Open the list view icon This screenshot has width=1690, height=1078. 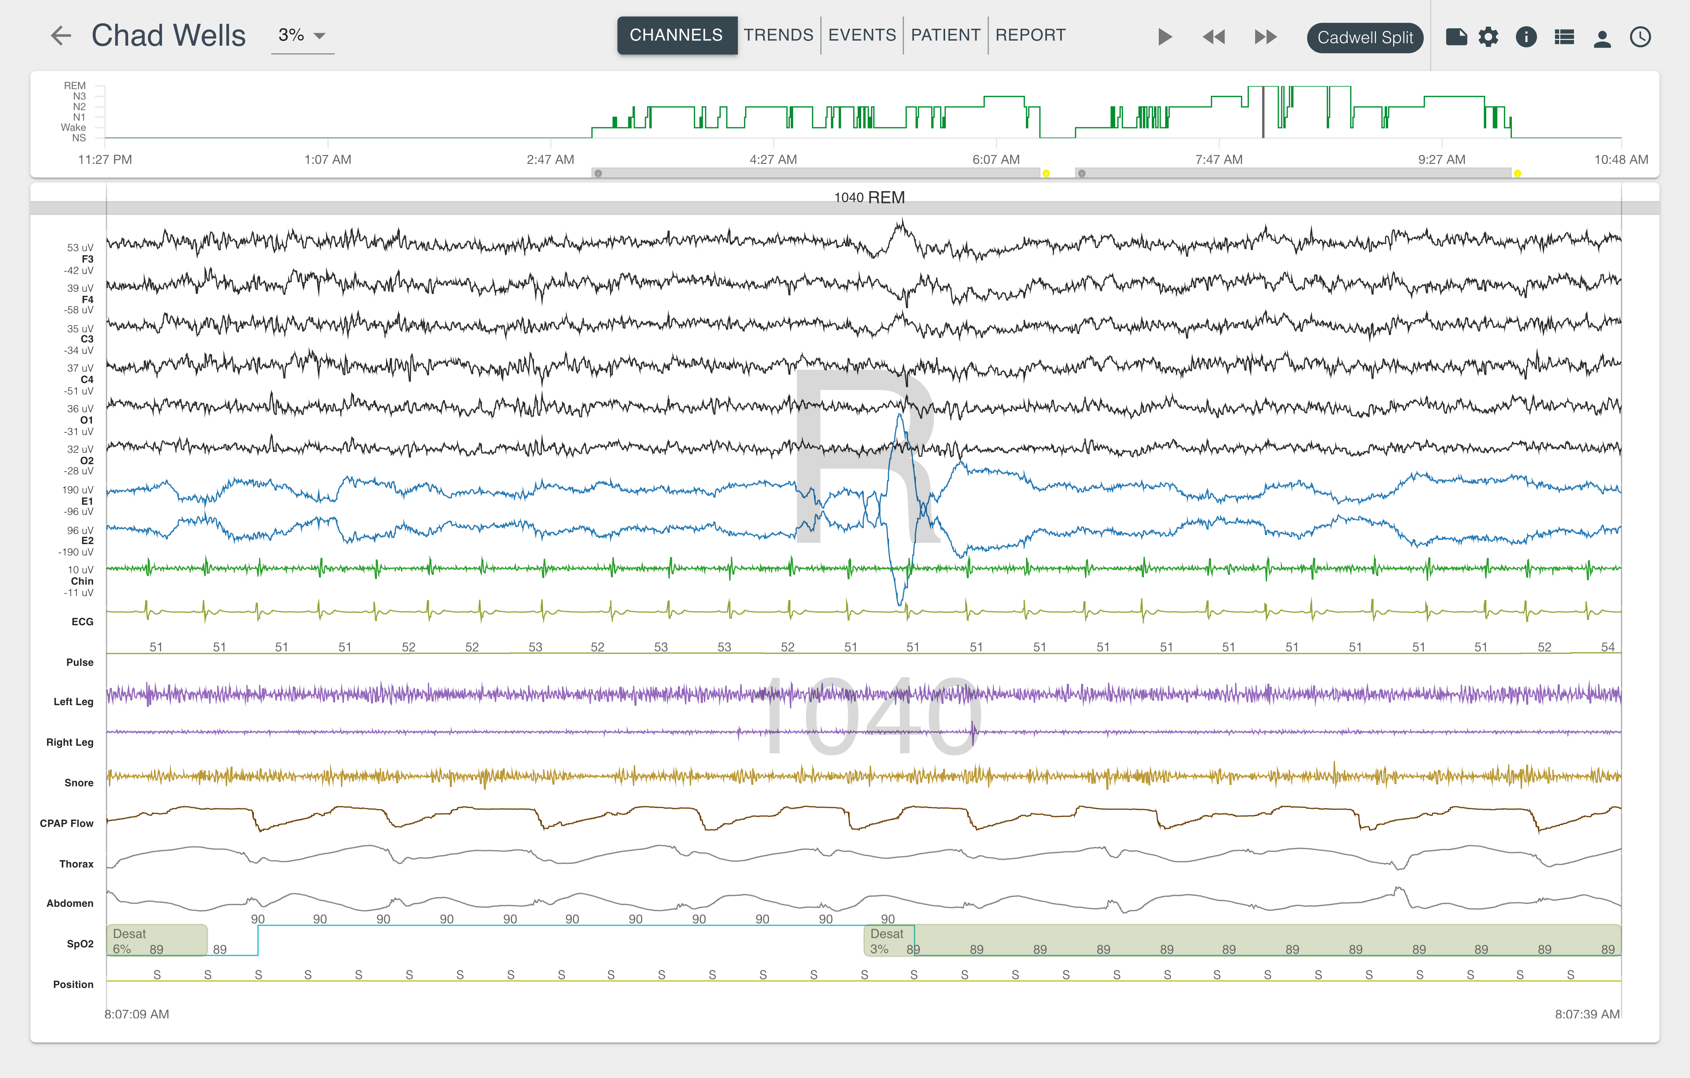point(1564,37)
